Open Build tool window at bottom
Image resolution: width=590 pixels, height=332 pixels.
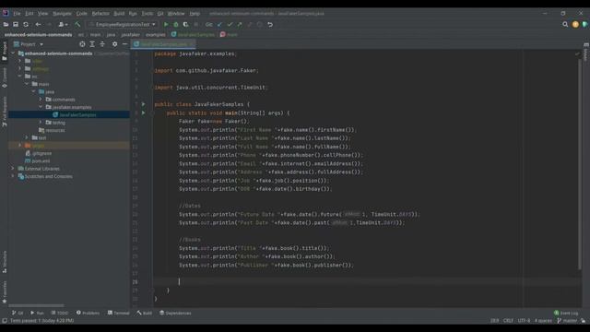pyautogui.click(x=144, y=313)
